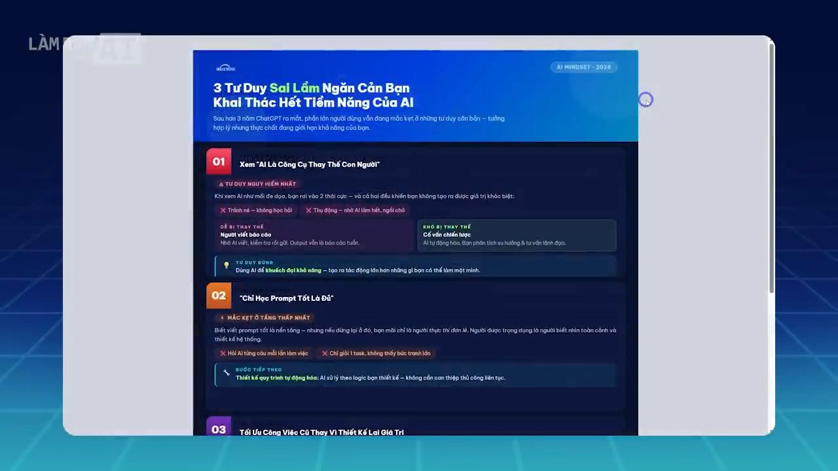
Task: Click the sentence "Khi xem AI như mối đe dọa"
Action: (x=365, y=196)
